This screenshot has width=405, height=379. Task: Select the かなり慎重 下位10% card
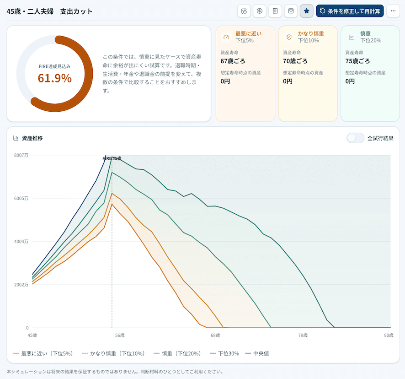(x=308, y=74)
